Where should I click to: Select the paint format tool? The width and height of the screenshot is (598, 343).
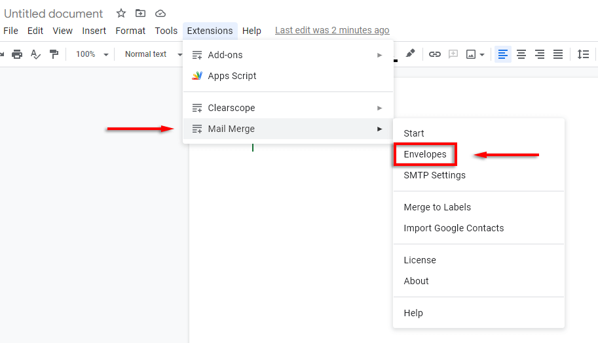(54, 54)
